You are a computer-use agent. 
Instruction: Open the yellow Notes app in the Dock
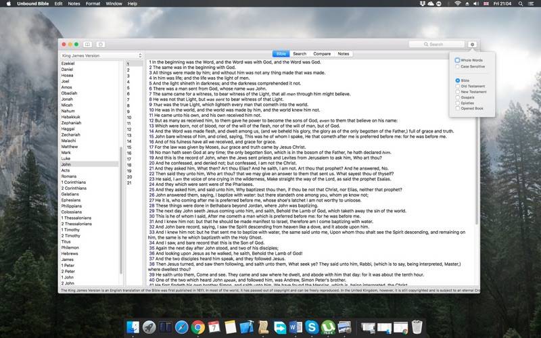(x=230, y=327)
